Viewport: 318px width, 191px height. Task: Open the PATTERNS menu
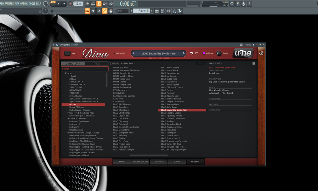pyautogui.click(x=9, y=3)
